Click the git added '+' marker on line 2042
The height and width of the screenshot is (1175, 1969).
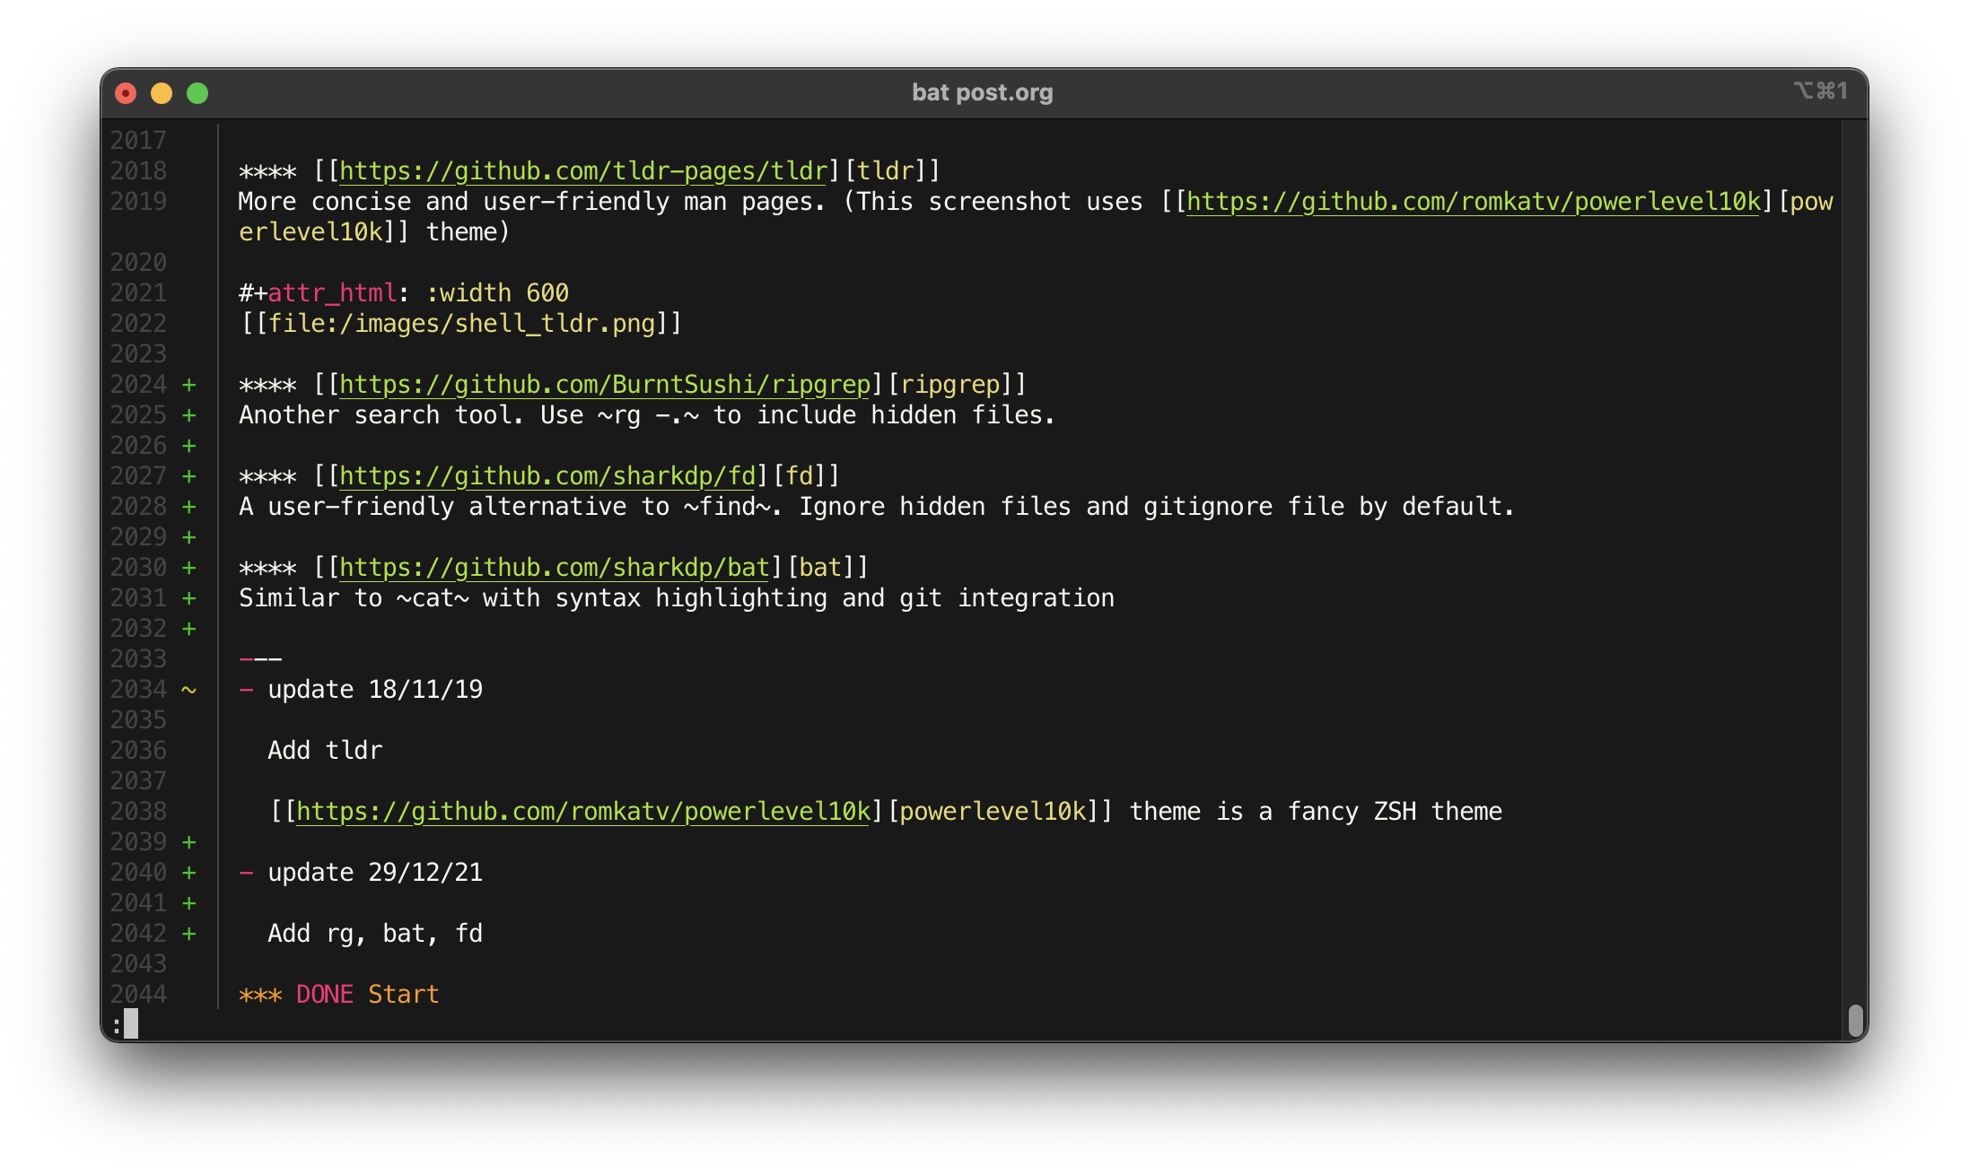[x=188, y=934]
